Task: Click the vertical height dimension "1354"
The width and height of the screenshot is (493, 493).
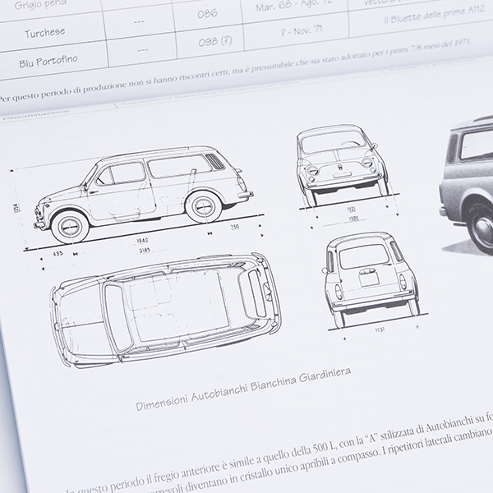Action: (x=16, y=208)
